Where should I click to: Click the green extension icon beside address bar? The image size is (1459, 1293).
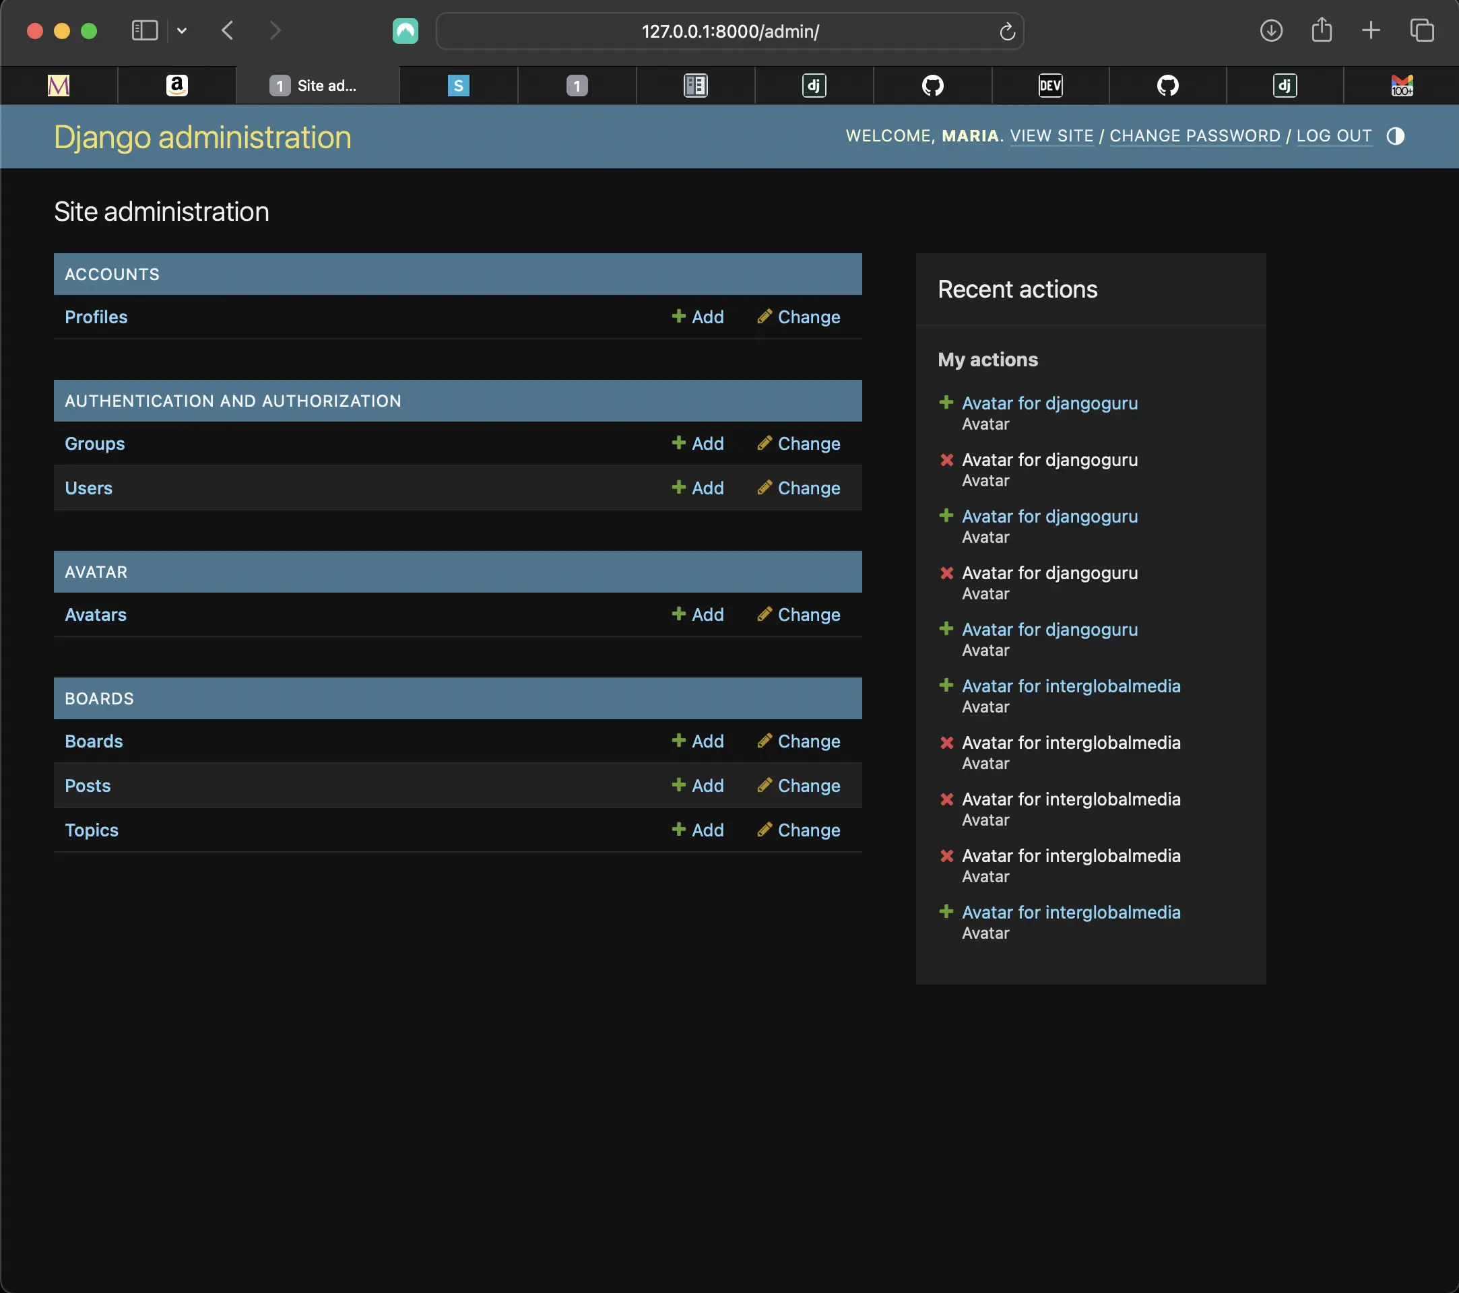coord(406,31)
